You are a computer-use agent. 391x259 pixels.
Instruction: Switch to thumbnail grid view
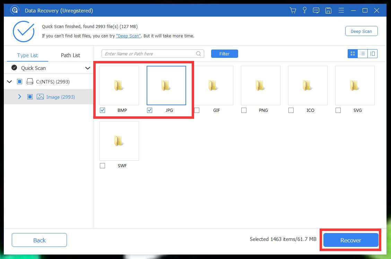353,54
